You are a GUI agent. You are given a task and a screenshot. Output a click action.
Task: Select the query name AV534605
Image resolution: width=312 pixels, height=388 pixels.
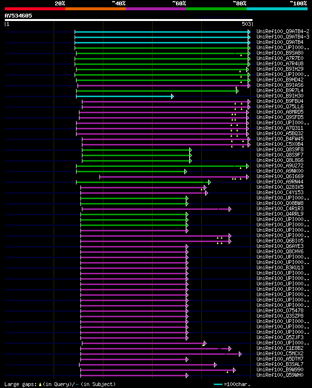coord(19,16)
